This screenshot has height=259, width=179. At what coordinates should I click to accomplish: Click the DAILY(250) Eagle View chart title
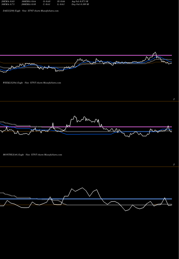(30, 11)
